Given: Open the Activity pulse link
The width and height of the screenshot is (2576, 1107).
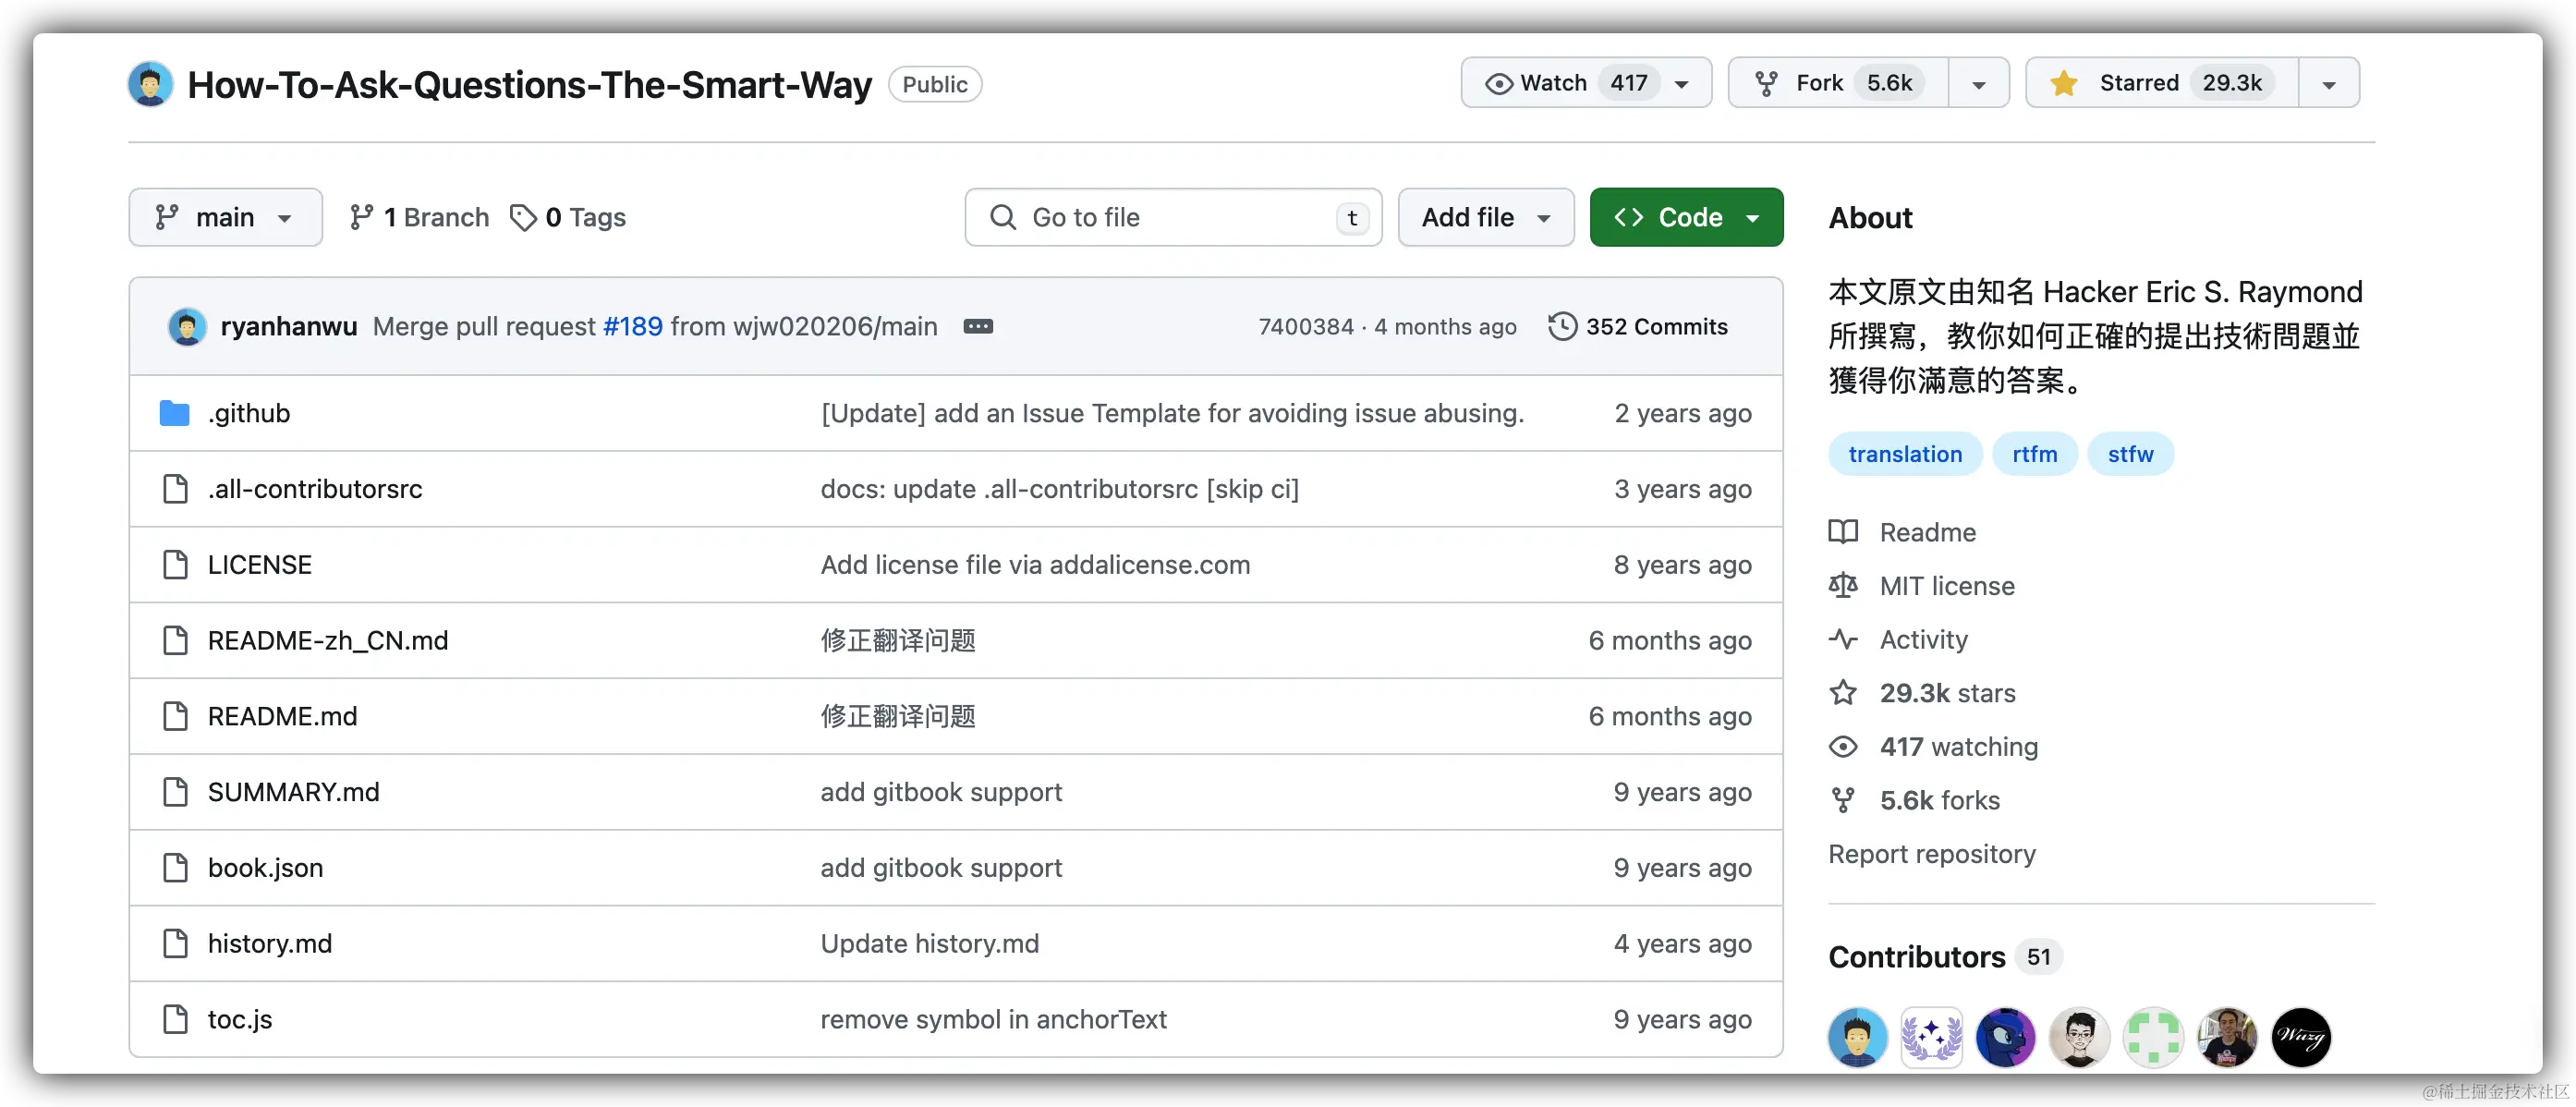Looking at the screenshot, I should [1921, 640].
